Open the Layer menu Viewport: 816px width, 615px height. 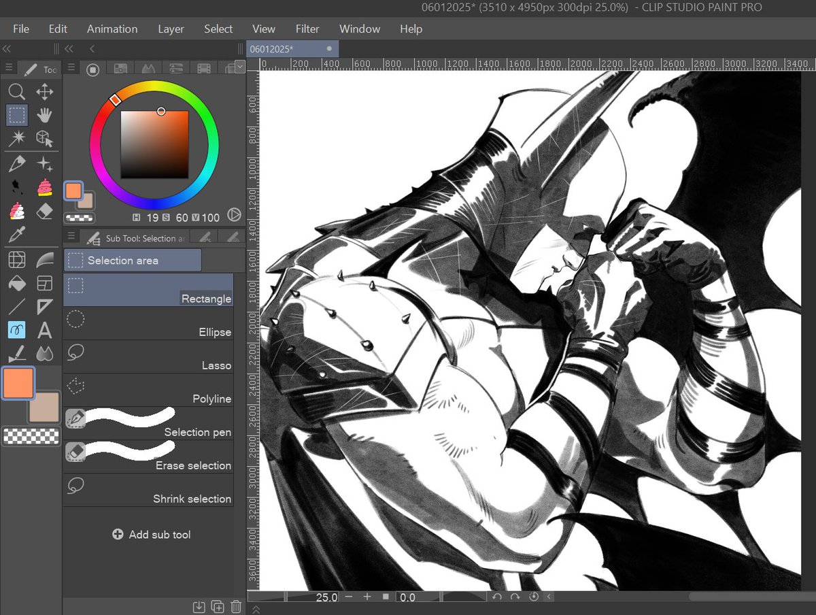pyautogui.click(x=171, y=29)
